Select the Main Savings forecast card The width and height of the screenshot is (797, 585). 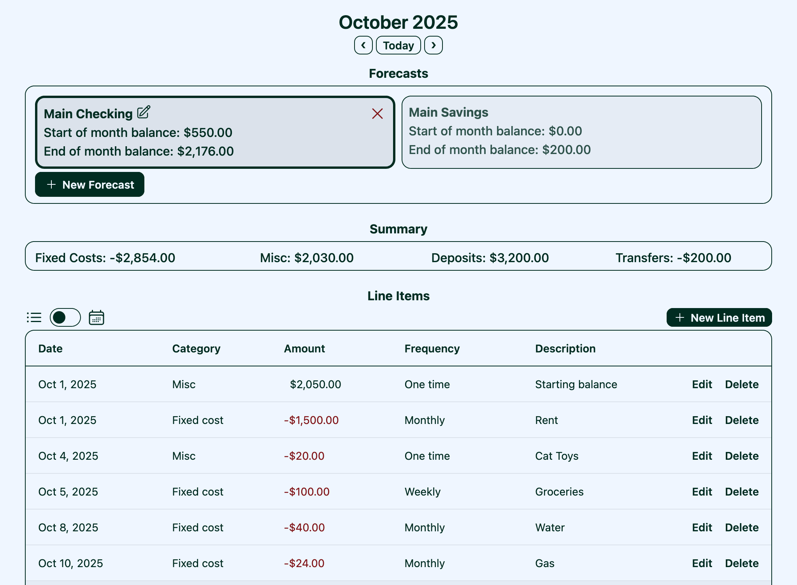581,132
